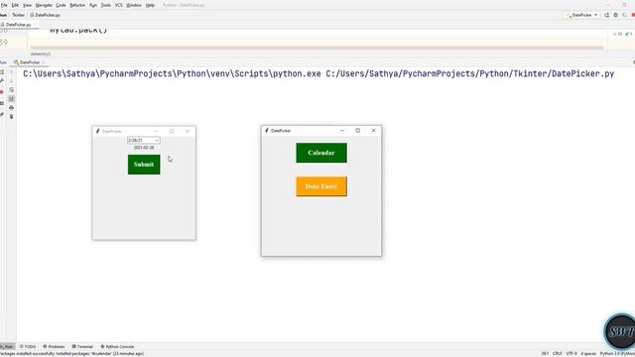
Task: Click the Scroll to end icon in Run panel
Action: click(x=11, y=99)
